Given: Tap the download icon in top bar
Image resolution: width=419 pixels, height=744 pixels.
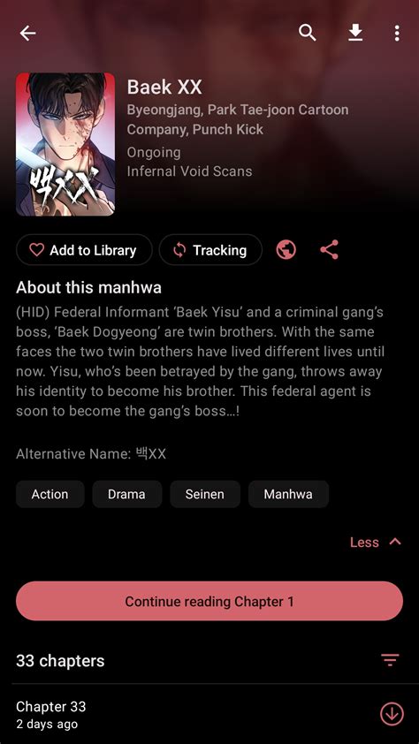Looking at the screenshot, I should click(x=355, y=33).
